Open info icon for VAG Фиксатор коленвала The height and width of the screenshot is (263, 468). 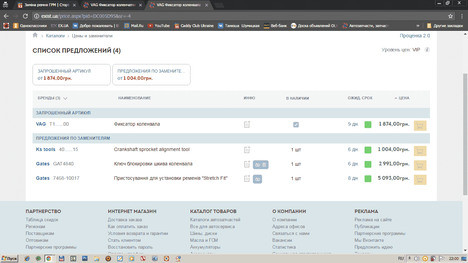coord(247,124)
